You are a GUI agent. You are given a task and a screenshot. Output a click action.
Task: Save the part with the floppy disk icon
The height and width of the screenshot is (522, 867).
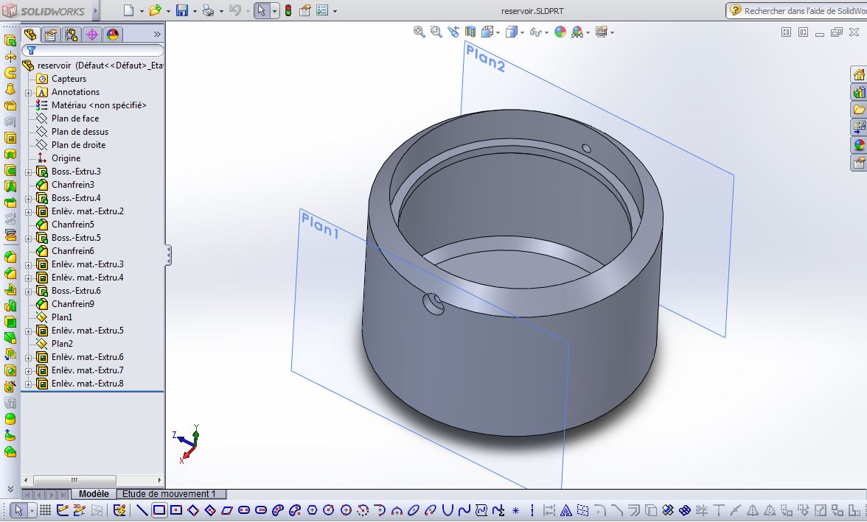pyautogui.click(x=182, y=10)
